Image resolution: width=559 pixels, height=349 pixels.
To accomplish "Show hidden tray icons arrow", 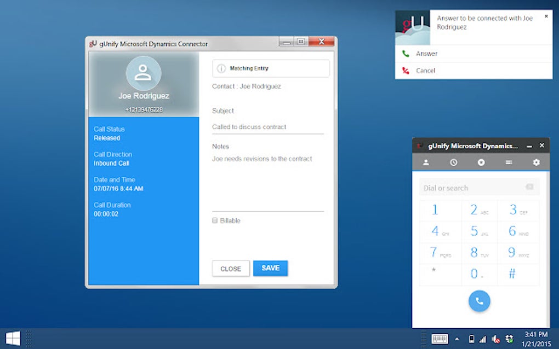I will click(x=457, y=339).
